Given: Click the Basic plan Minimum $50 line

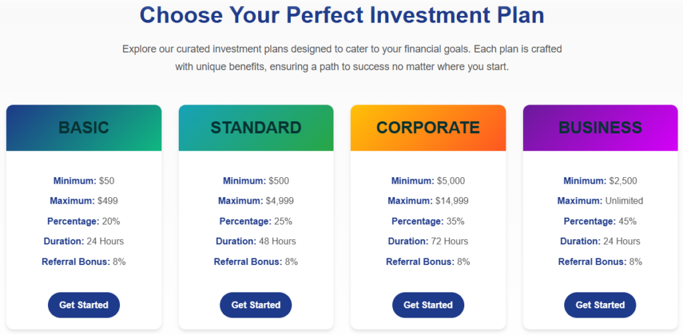Looking at the screenshot, I should click(84, 180).
